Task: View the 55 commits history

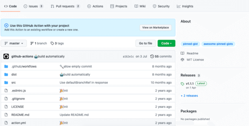Action: tap(161, 56)
